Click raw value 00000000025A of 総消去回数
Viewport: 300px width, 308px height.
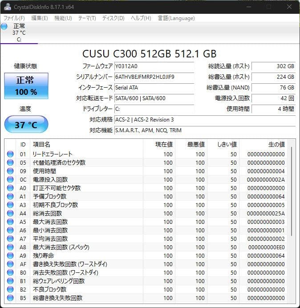(266, 213)
